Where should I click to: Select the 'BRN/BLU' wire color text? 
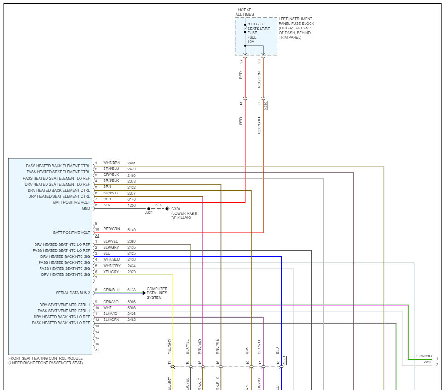click(111, 169)
